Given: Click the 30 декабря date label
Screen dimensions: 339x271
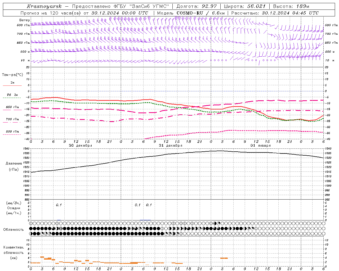Looking at the screenshot, I should (81, 146).
